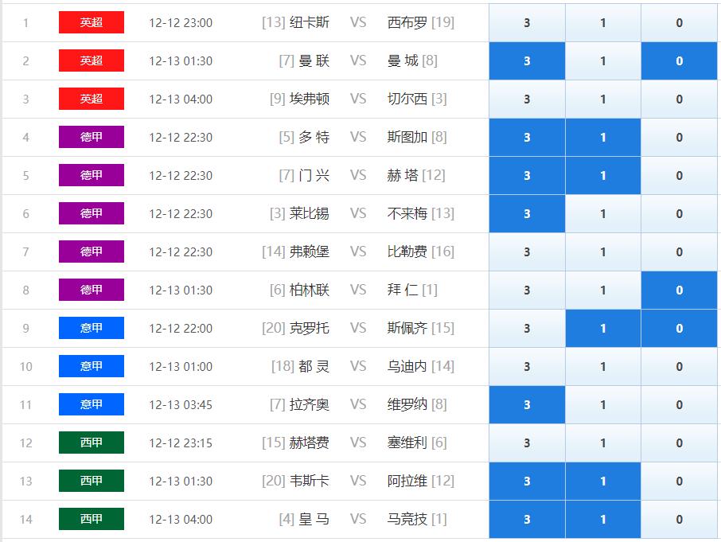Select home win 3 for 赫塔费 vs 塞维利
The image size is (721, 542).
(x=527, y=443)
